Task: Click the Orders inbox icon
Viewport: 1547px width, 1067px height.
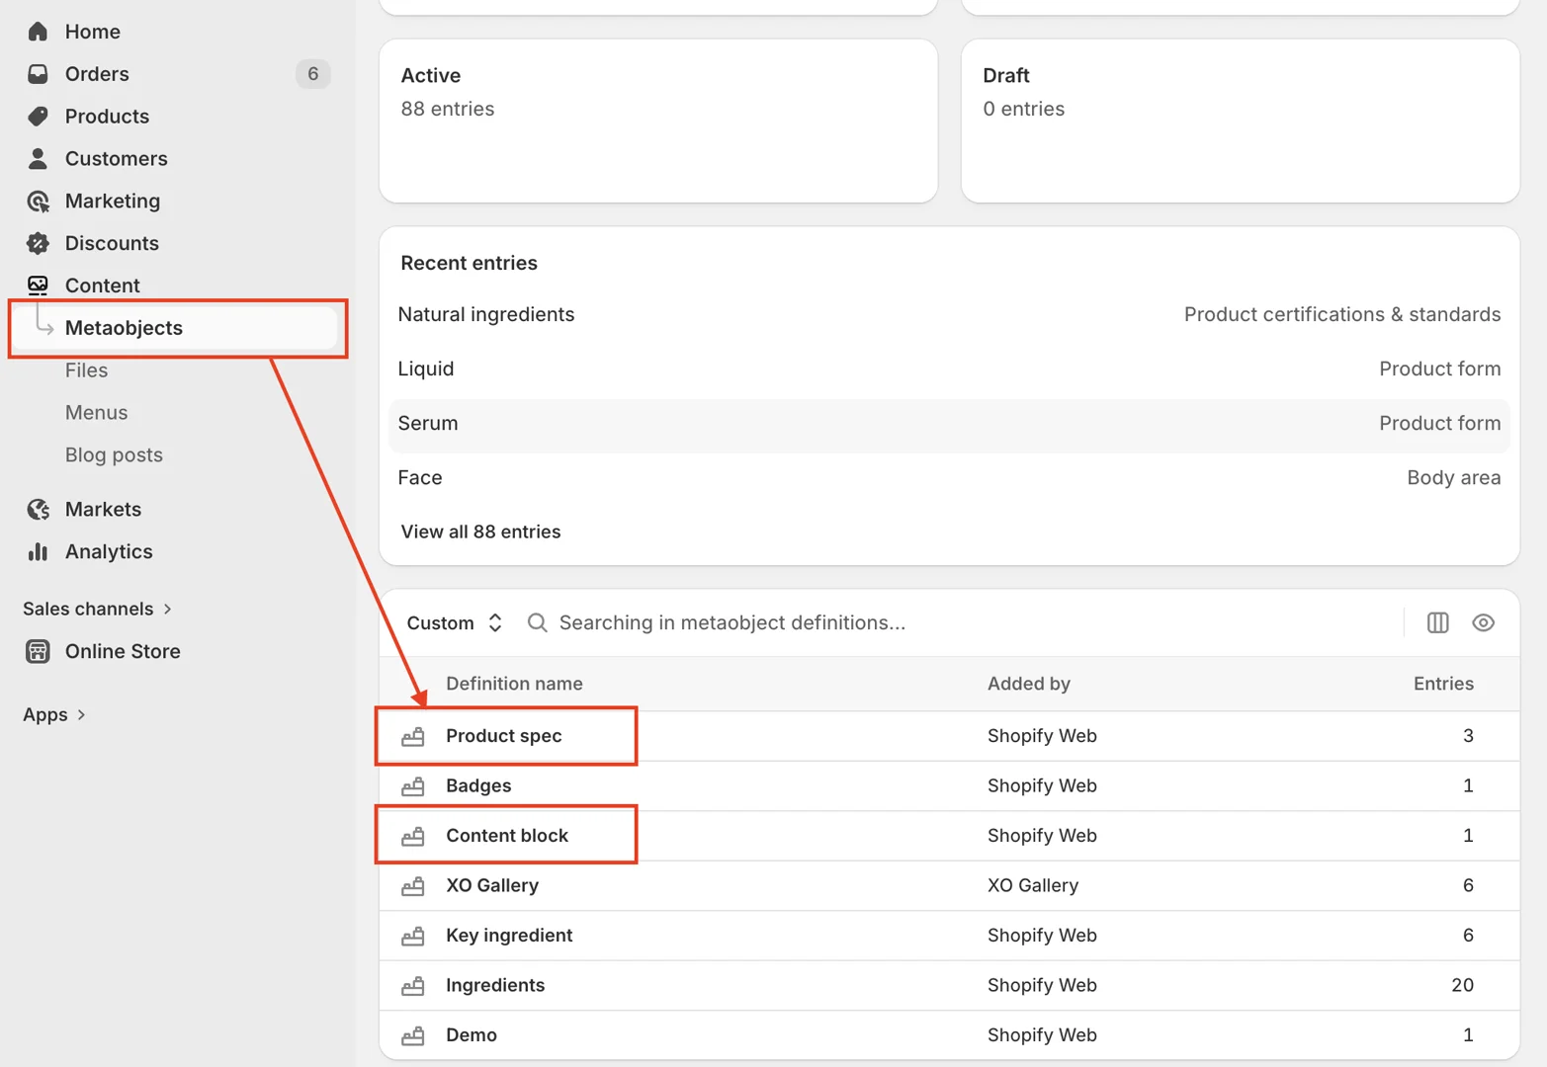Action: coord(38,74)
